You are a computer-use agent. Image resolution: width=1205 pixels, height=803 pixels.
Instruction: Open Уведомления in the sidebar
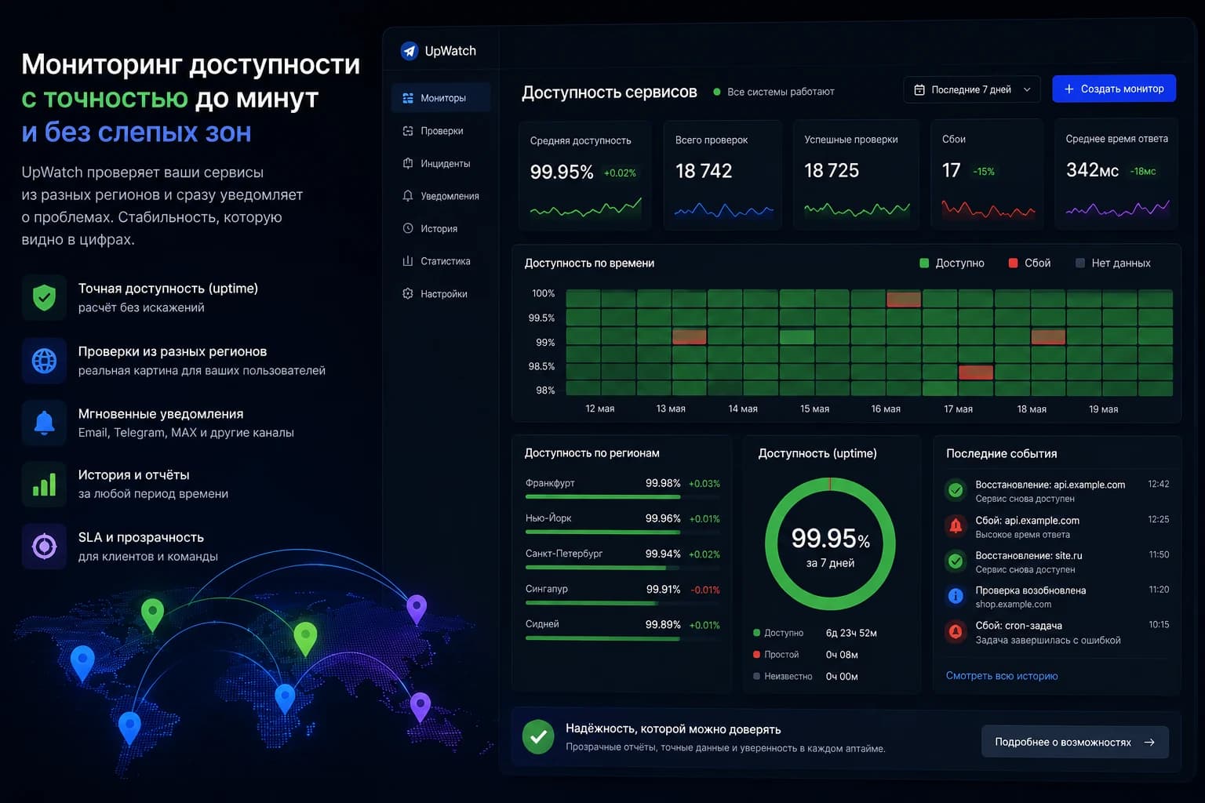tap(441, 196)
